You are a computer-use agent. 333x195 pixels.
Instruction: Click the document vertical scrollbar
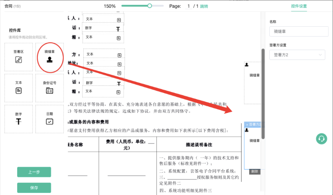263,94
